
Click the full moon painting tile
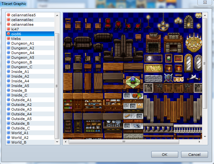[153, 58]
